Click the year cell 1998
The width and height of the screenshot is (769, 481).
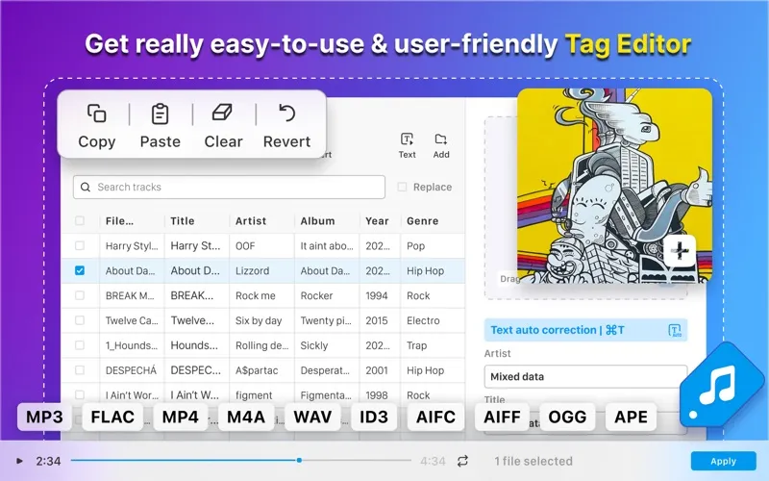377,395
